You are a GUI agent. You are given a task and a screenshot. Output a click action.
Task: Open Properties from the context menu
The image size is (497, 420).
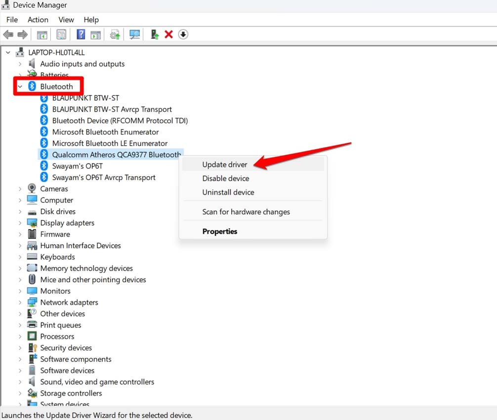(x=253, y=232)
